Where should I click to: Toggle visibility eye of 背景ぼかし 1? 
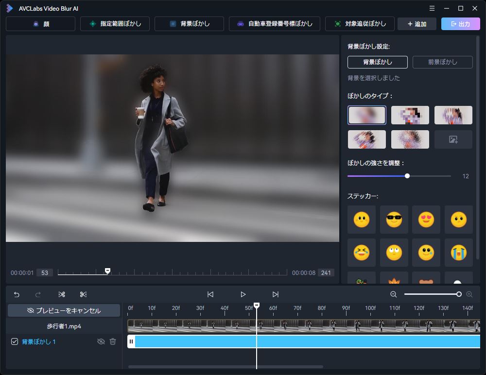click(x=101, y=341)
